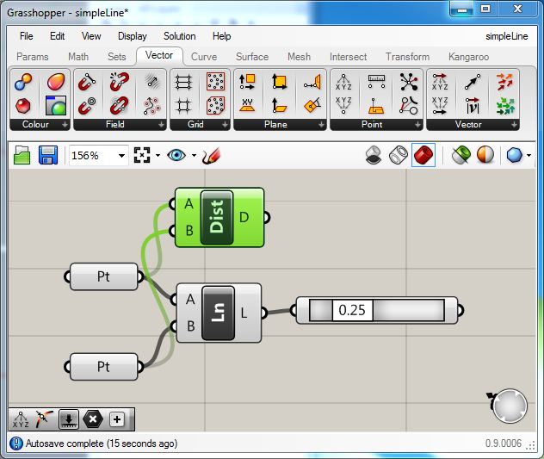The height and width of the screenshot is (459, 544).
Task: Select the Ln component on canvas
Action: coord(218,313)
